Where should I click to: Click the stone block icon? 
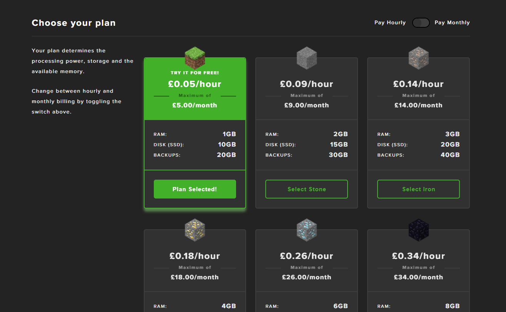pos(307,58)
